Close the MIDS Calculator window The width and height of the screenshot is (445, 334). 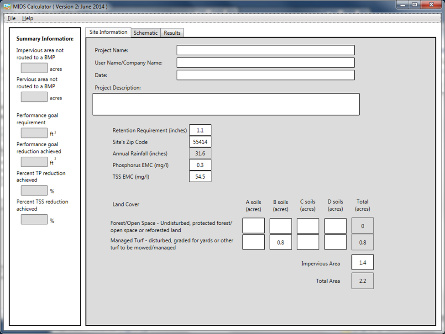[429, 5]
